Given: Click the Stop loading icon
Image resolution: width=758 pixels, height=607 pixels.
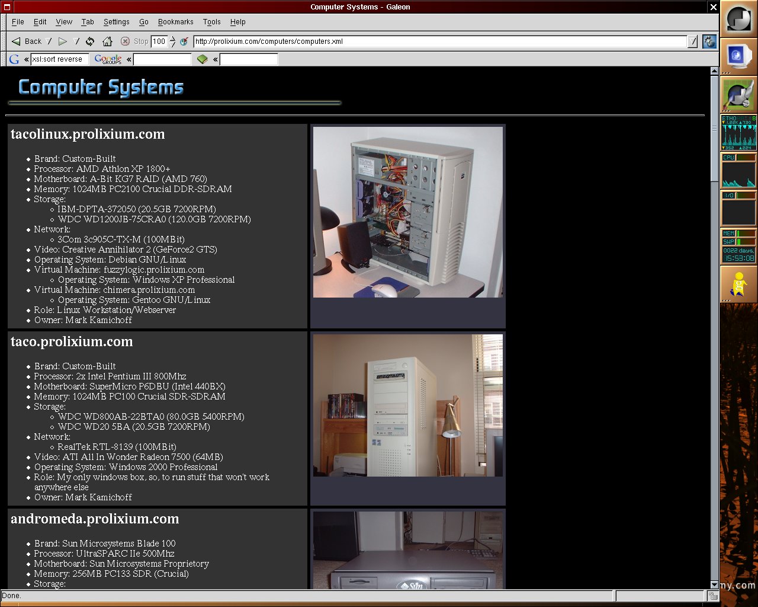Looking at the screenshot, I should (125, 41).
